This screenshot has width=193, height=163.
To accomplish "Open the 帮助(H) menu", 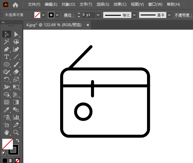I will (173, 4).
